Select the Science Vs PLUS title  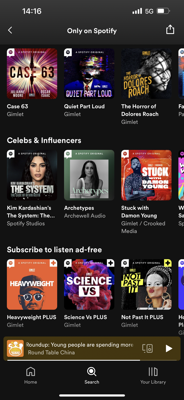click(x=86, y=317)
